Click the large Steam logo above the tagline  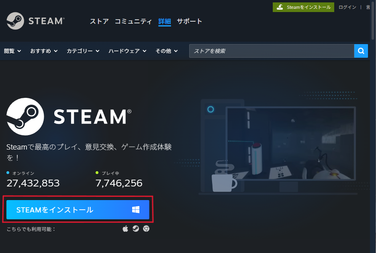[x=68, y=117]
